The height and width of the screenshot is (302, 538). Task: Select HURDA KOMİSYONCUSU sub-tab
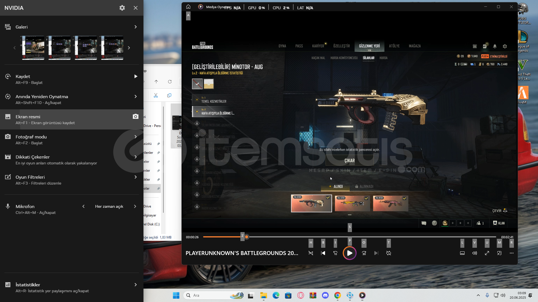coord(344,58)
